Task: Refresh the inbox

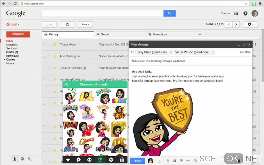Action: click(67, 24)
